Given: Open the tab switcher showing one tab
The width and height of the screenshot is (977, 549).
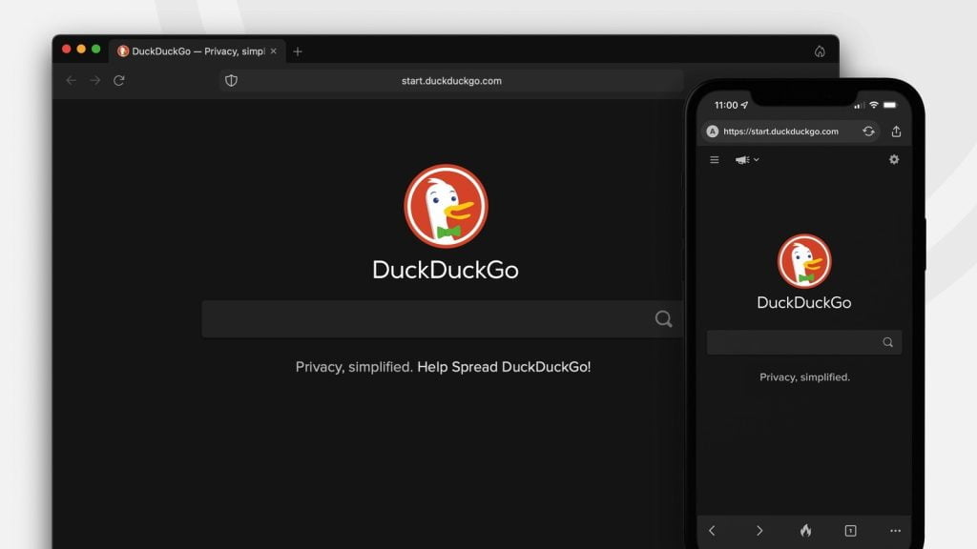Looking at the screenshot, I should 851,531.
